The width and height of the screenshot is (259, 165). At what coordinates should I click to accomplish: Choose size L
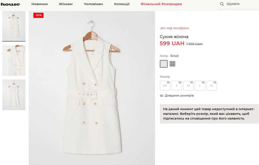(200, 86)
